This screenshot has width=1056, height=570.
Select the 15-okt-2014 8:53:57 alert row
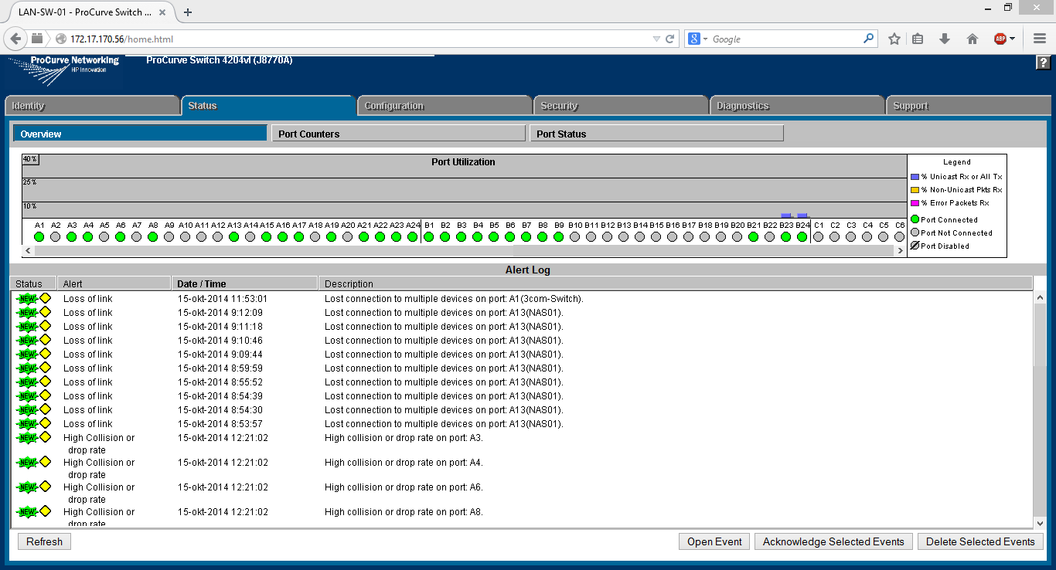[x=522, y=424]
